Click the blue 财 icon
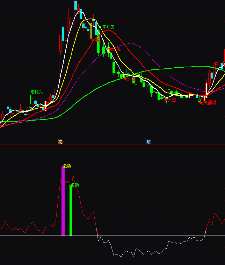This screenshot has width=225, height=265. coord(148,142)
